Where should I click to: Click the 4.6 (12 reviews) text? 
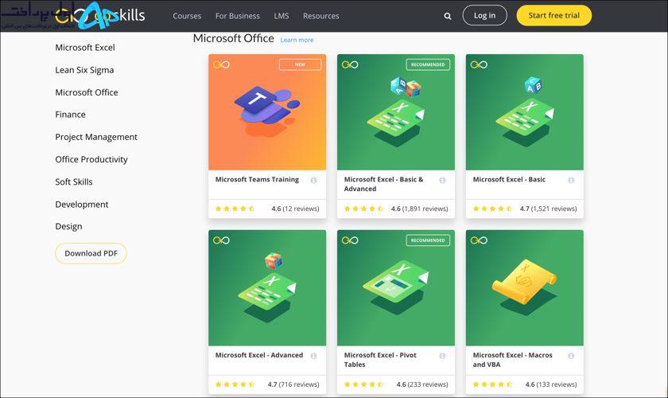click(295, 209)
